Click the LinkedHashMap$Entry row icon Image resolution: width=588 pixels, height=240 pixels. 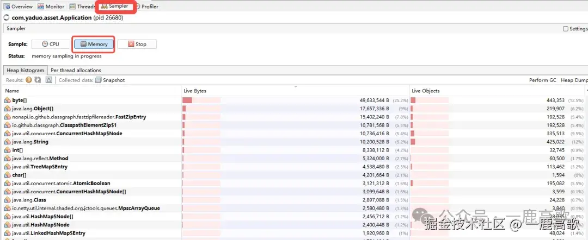pyautogui.click(x=8, y=233)
